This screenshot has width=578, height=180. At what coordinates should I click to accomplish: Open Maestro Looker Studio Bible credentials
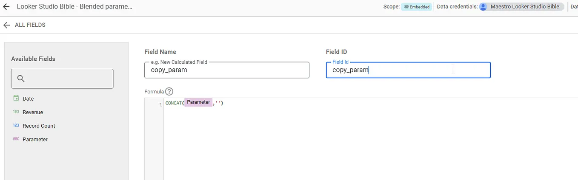click(524, 7)
